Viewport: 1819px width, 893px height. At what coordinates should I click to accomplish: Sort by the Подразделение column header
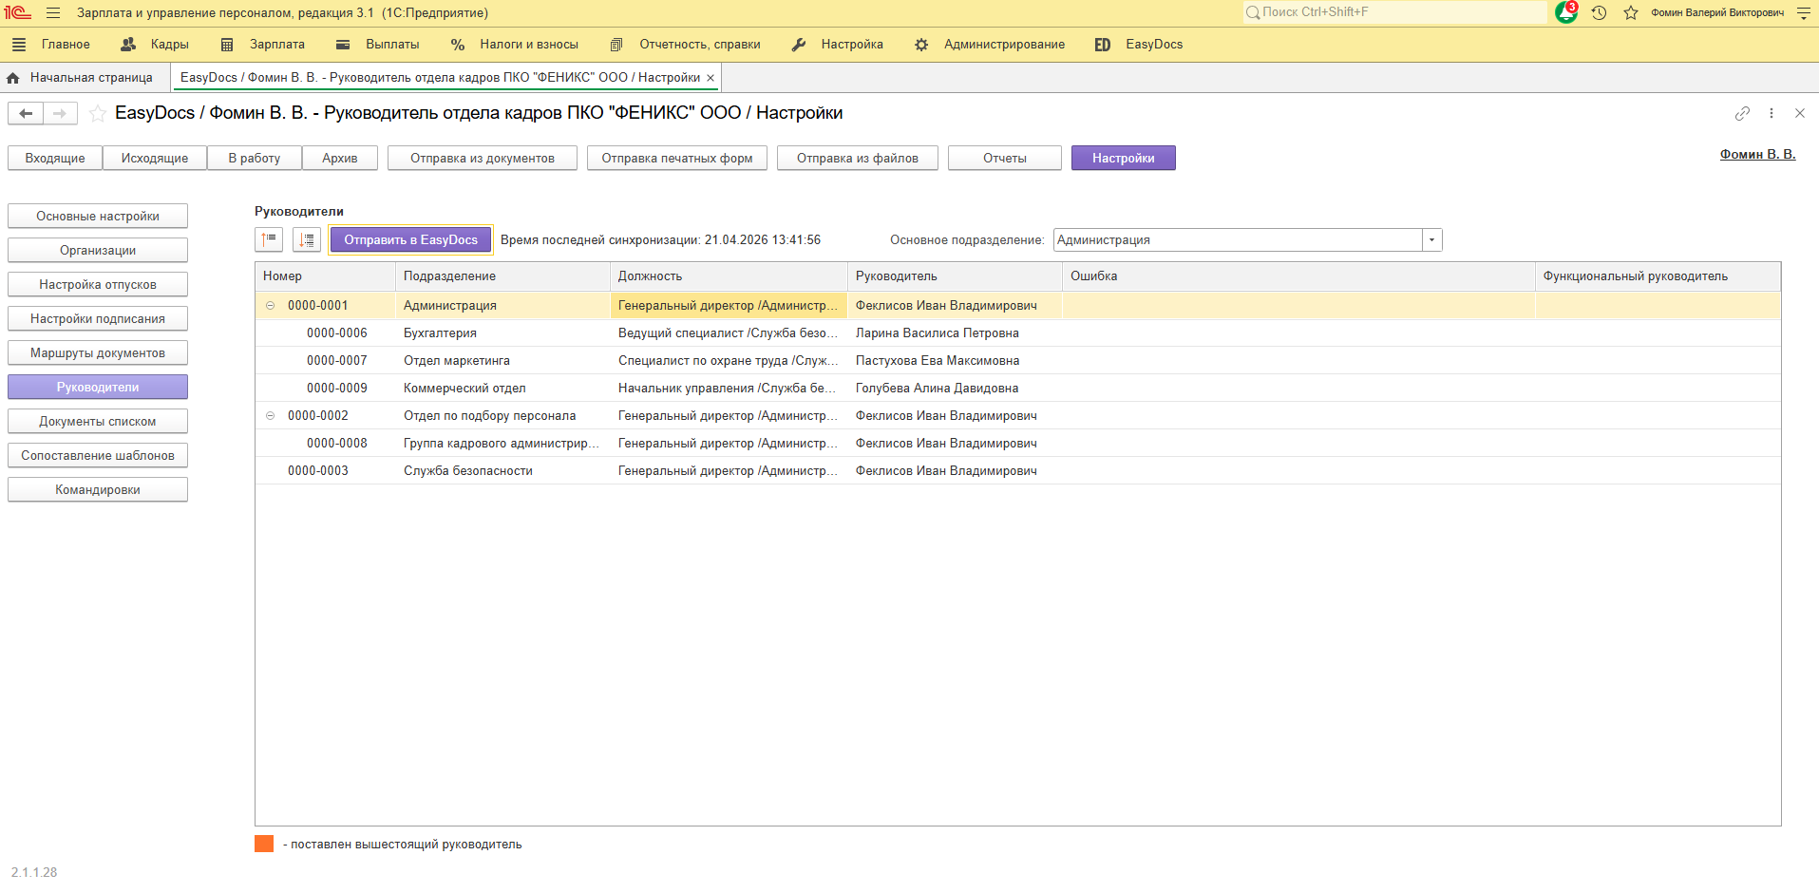coord(502,276)
